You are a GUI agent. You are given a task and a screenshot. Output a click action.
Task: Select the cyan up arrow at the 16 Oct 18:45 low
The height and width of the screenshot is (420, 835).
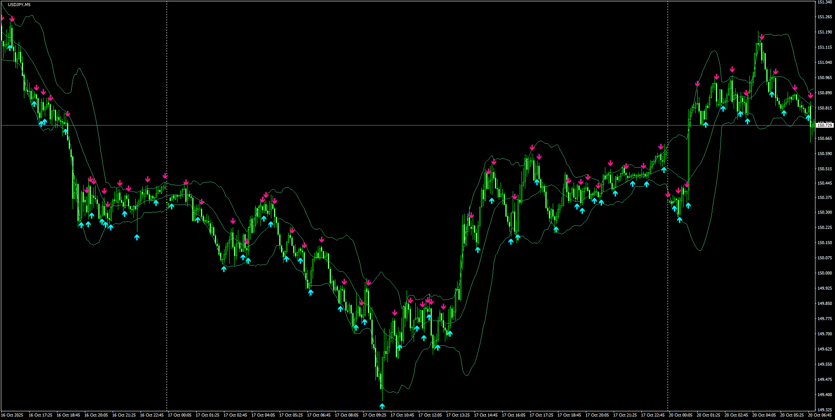(80, 225)
